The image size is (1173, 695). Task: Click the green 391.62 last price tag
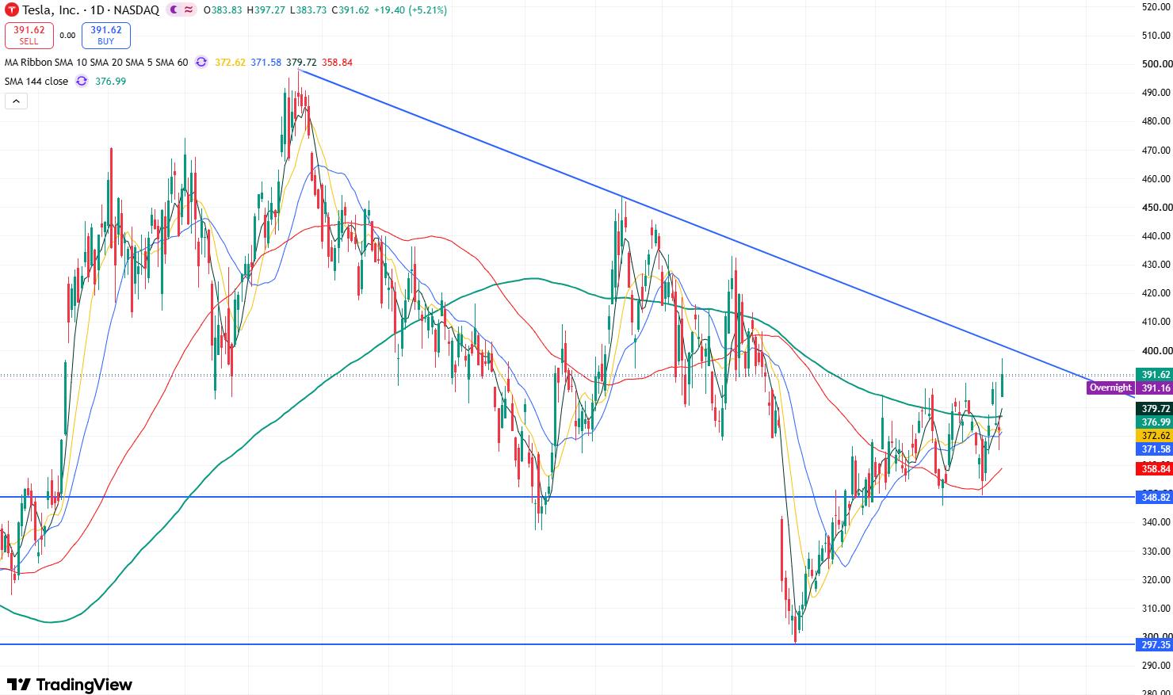tap(1154, 374)
